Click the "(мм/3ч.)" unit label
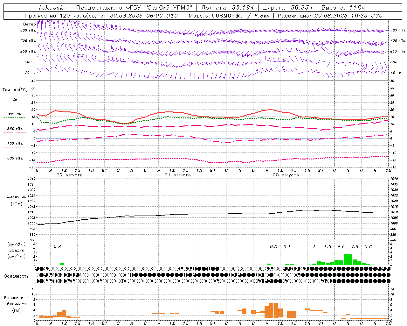The width and height of the screenshot is (407, 326). [x=16, y=244]
